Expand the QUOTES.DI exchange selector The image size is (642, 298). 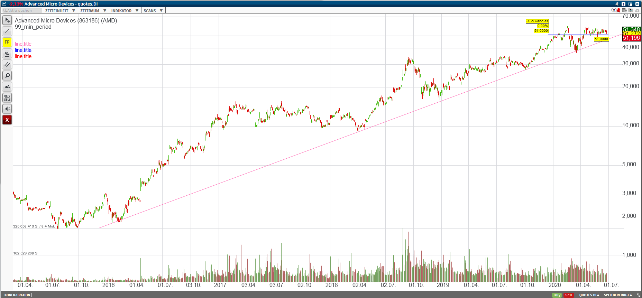[x=589, y=295]
